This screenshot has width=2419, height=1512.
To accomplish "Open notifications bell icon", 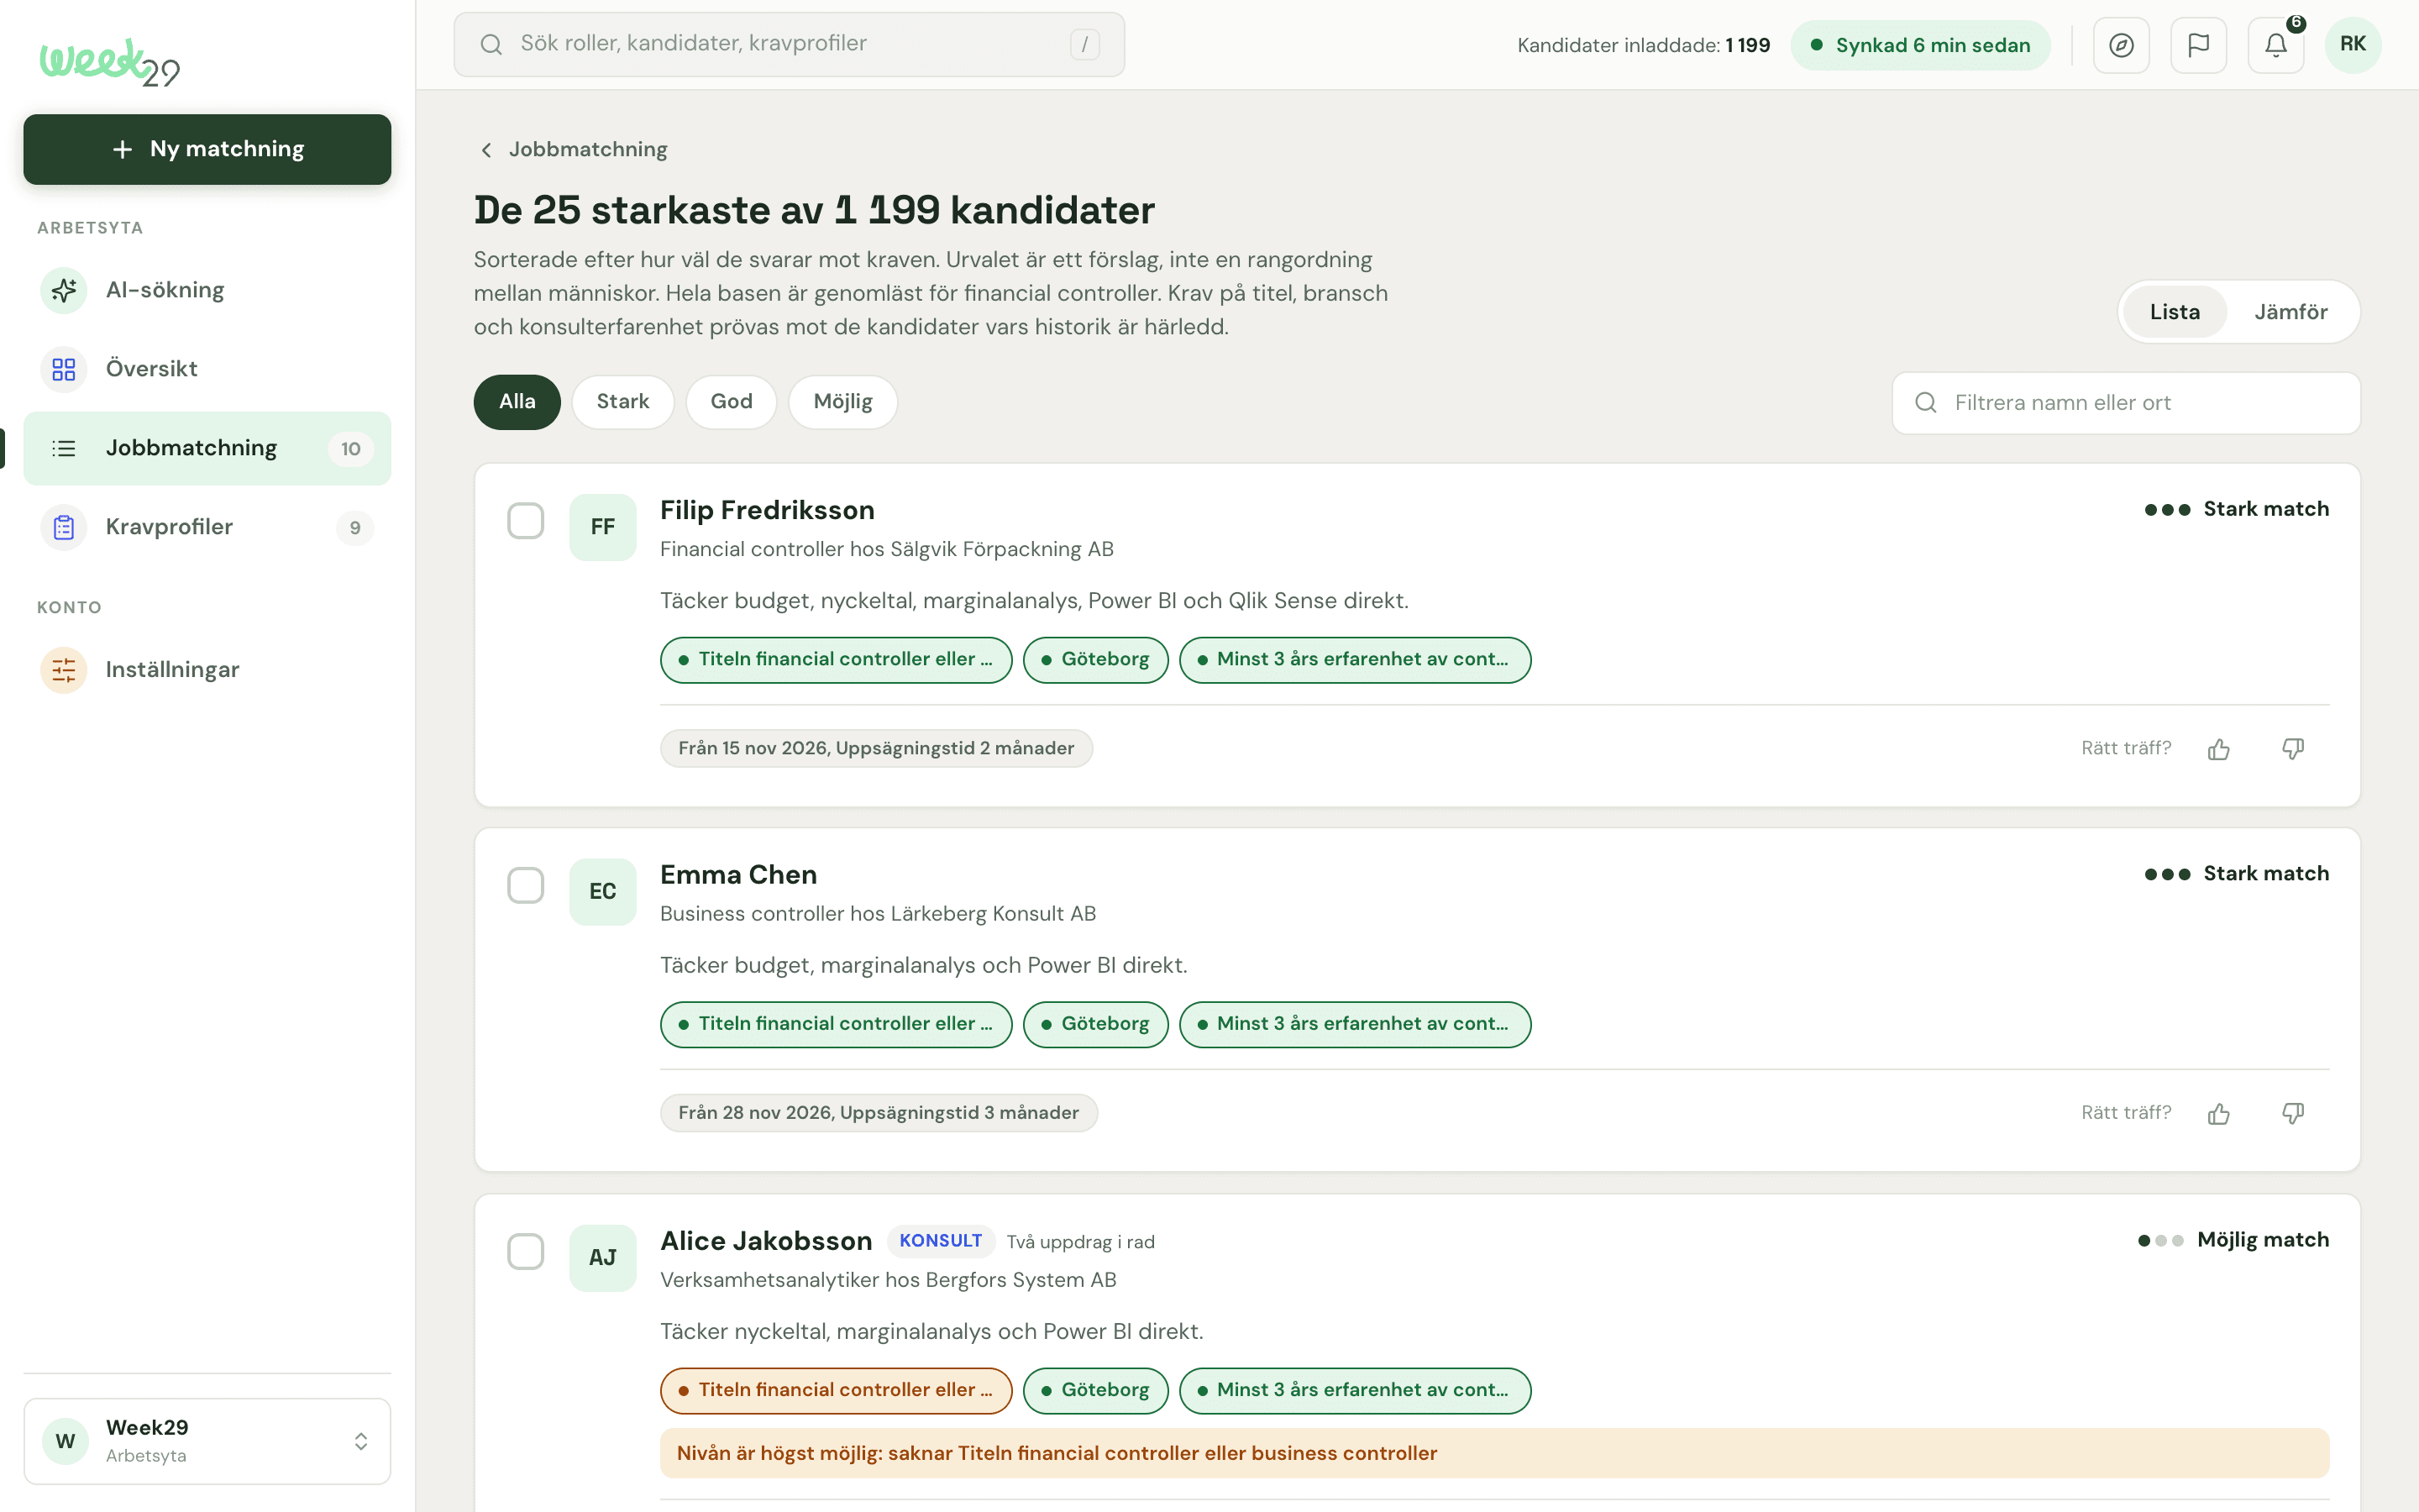I will pyautogui.click(x=2276, y=45).
